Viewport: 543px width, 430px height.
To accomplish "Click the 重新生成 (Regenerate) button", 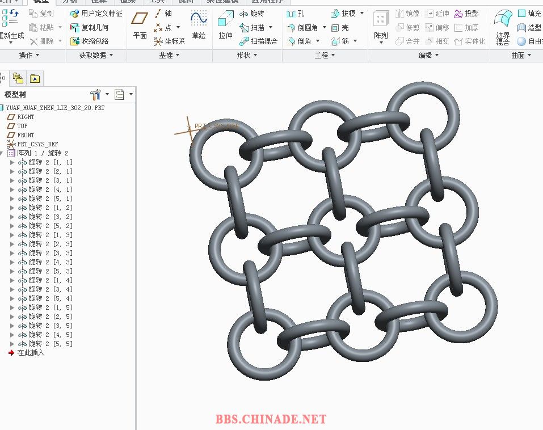I will [11, 26].
